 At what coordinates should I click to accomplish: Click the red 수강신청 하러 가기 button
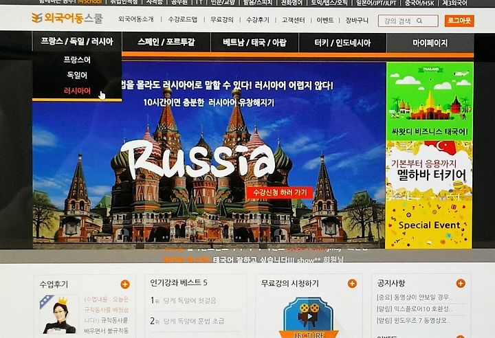point(280,192)
